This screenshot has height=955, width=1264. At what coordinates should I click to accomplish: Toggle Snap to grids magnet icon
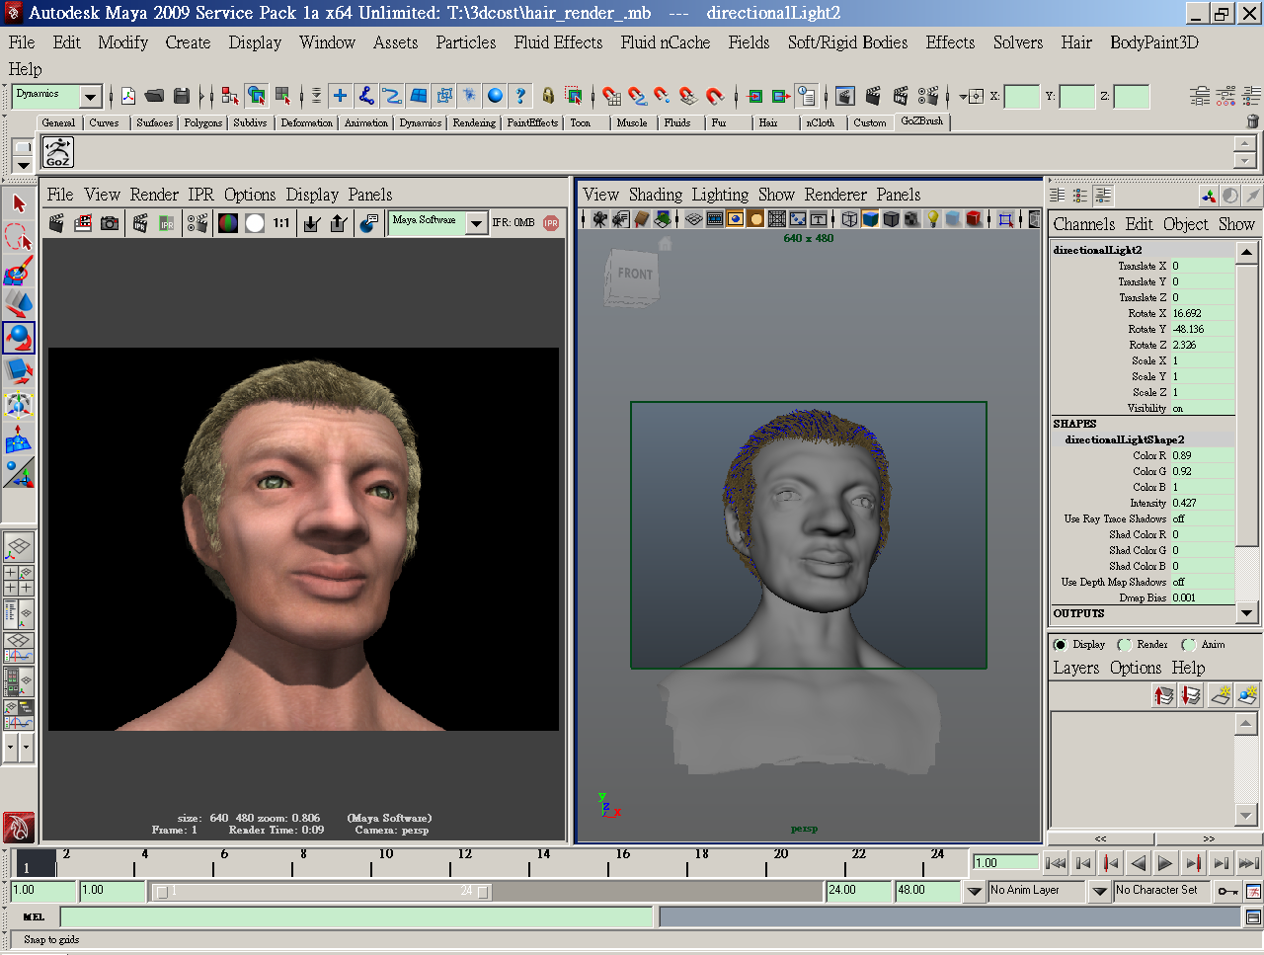point(612,96)
